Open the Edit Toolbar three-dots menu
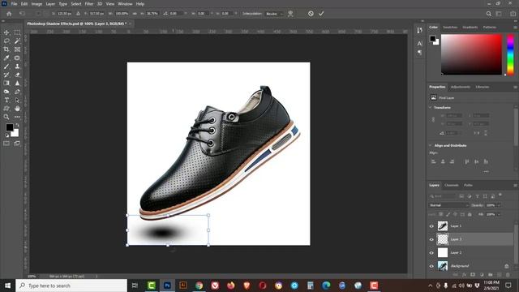This screenshot has width=519, height=292. tap(17, 117)
